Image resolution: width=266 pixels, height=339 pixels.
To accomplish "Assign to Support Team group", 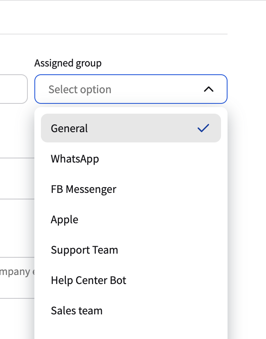I will [x=84, y=250].
